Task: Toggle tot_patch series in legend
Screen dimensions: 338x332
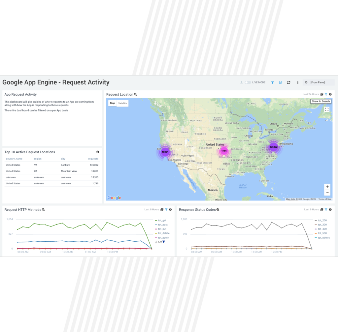Action: [162, 238]
